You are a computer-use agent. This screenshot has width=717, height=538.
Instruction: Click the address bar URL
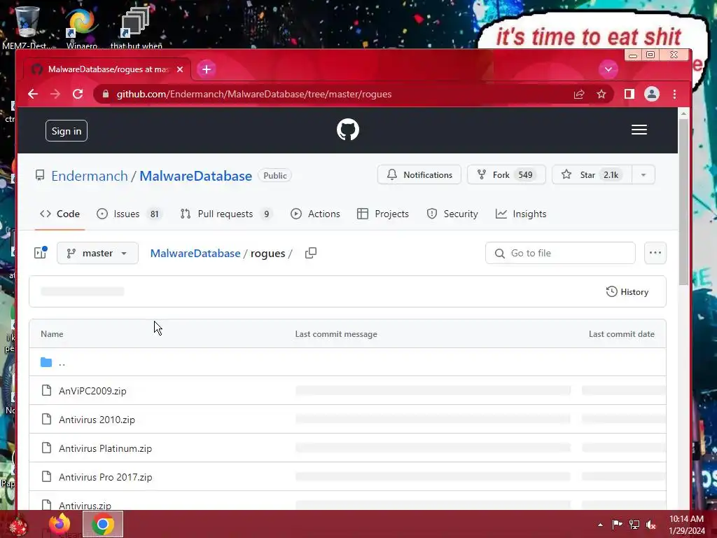click(253, 95)
